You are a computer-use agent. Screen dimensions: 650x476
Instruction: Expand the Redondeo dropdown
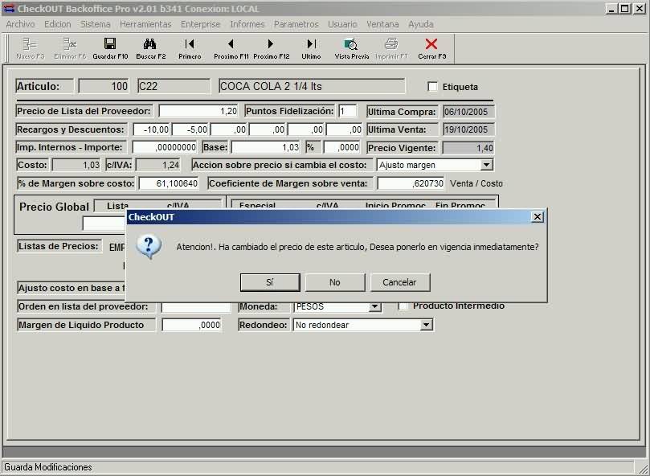[x=426, y=325]
